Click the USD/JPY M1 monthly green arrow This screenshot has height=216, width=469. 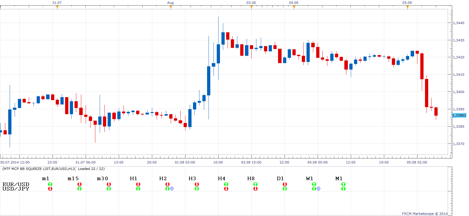343,188
